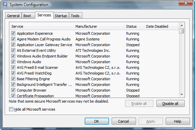Uncheck Certificate Propagation service
195x130 pixels.
13,96
